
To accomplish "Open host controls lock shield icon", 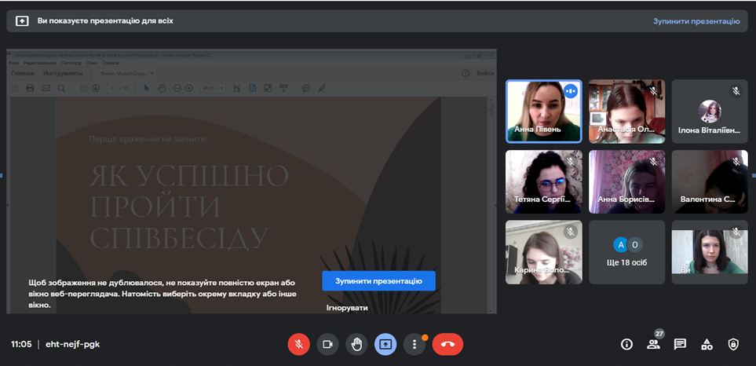I will pos(733,344).
